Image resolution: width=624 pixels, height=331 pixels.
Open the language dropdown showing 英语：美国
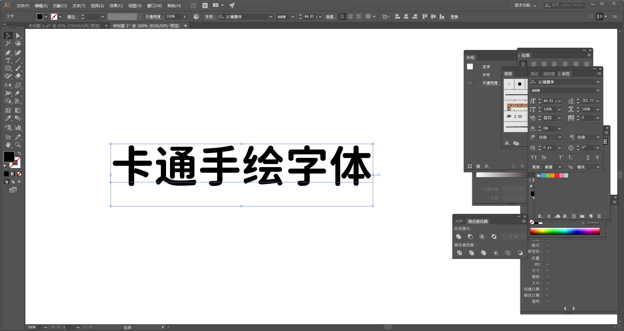(546, 167)
